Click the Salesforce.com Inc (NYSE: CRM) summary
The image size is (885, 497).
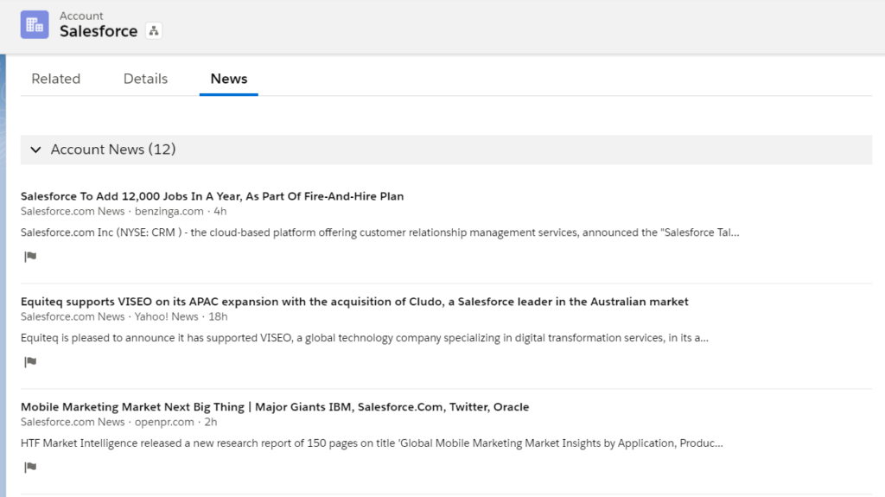[380, 233]
